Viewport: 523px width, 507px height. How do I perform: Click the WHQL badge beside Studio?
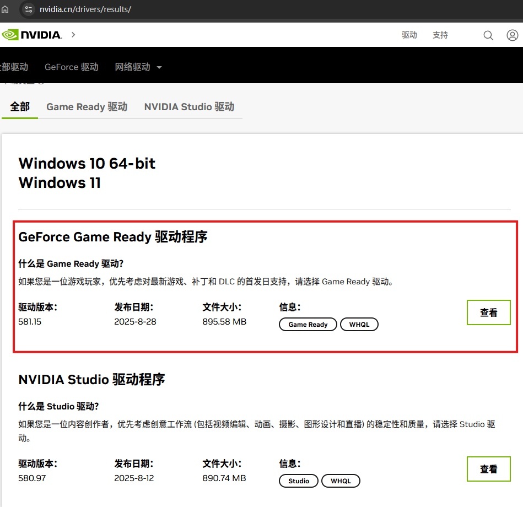click(341, 481)
